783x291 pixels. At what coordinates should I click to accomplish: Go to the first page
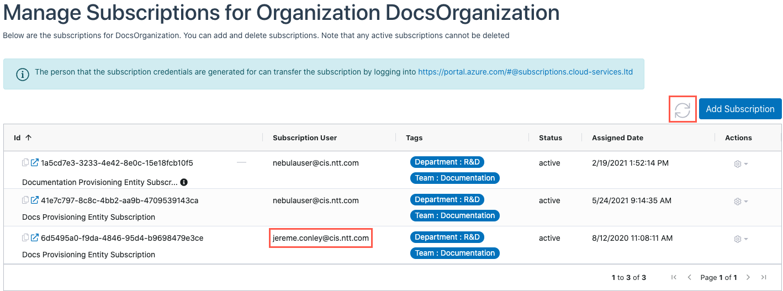[x=674, y=277]
